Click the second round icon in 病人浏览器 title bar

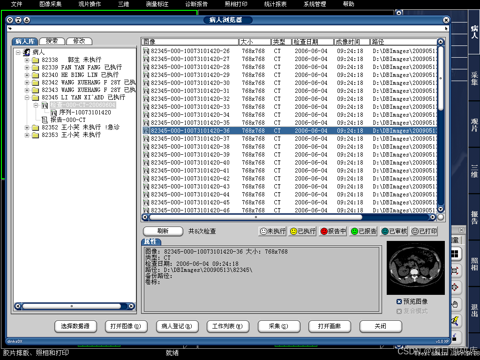click(18, 20)
